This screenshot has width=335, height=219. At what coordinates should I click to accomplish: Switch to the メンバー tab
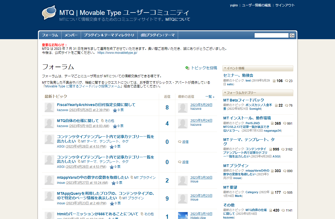tap(71, 35)
